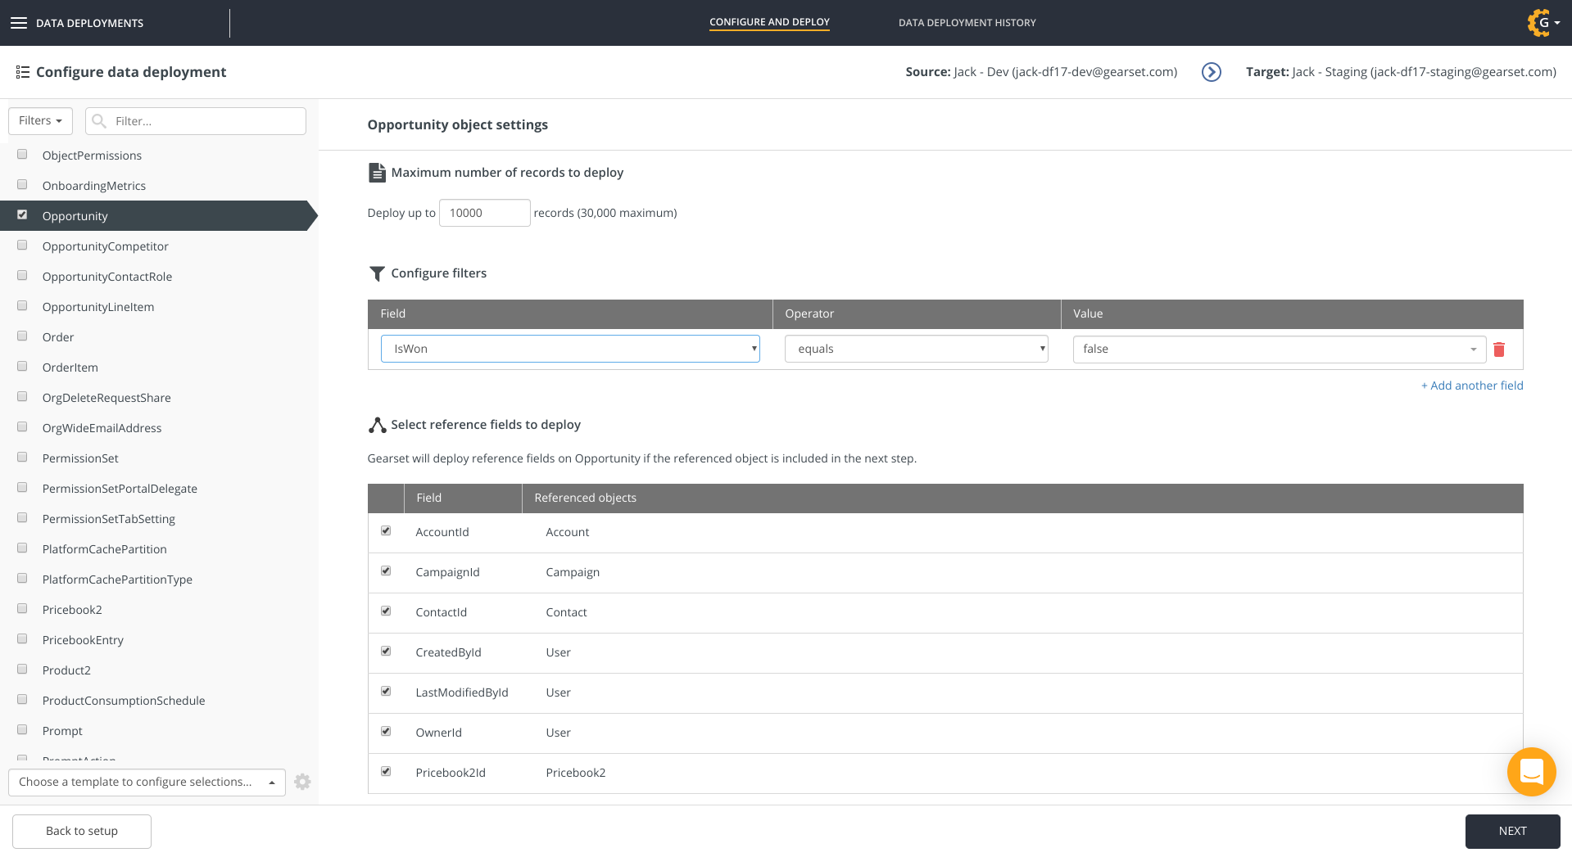Open the template selection dropdown

coord(147,782)
